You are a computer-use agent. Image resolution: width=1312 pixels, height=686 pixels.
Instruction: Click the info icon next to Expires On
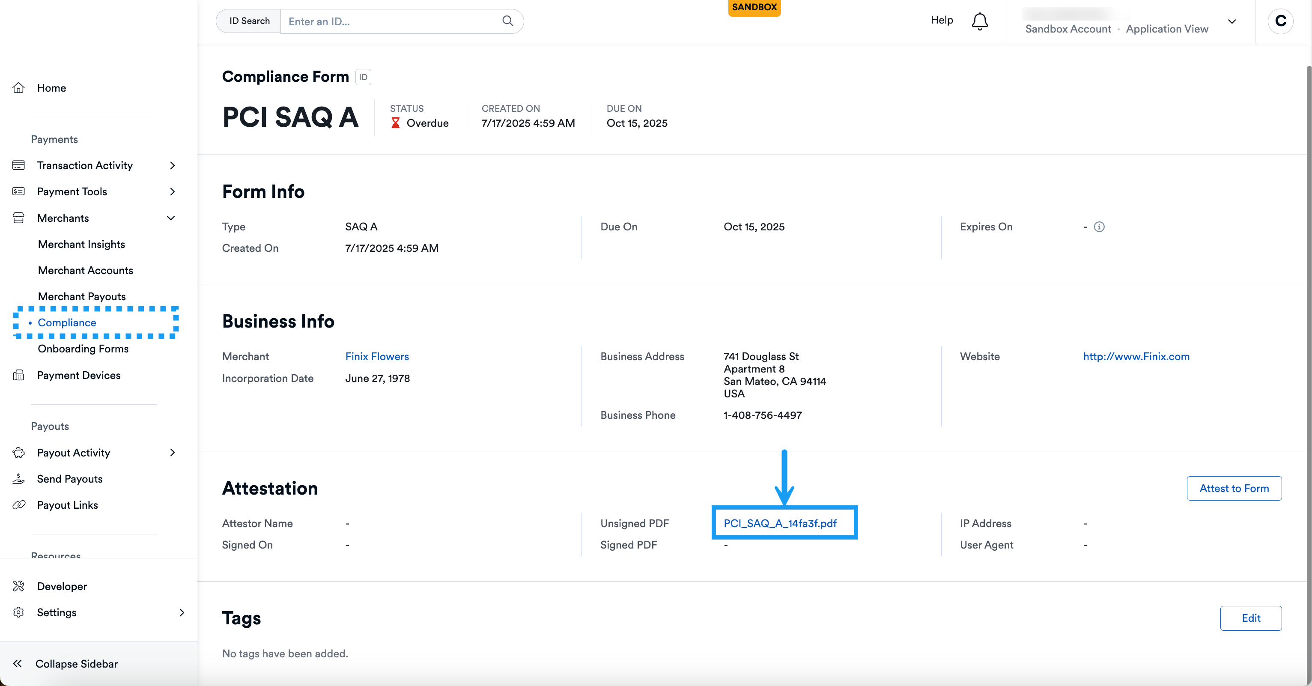pos(1099,227)
